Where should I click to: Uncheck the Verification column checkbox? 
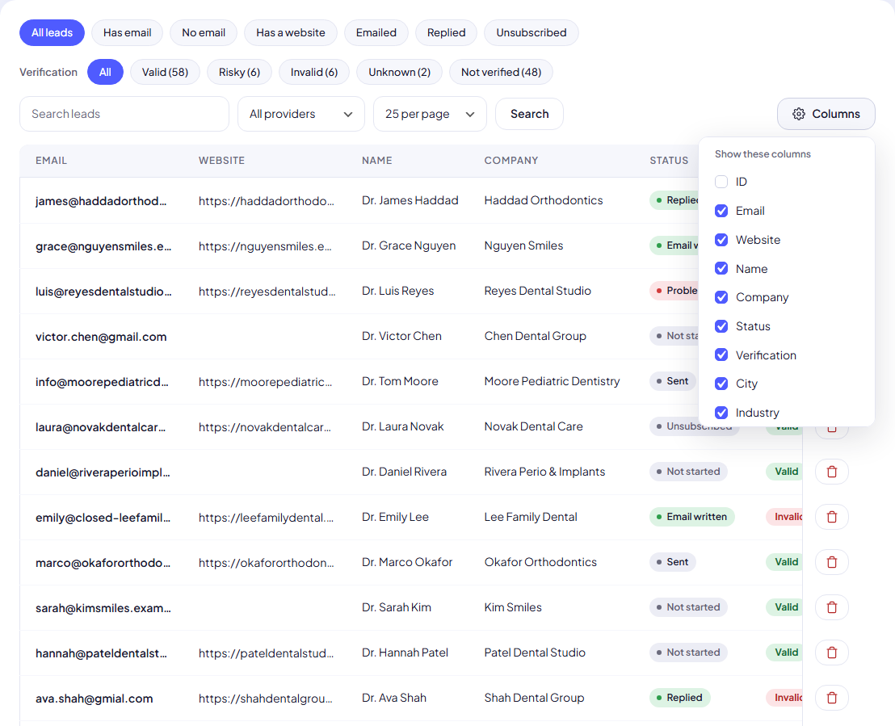pyautogui.click(x=721, y=355)
